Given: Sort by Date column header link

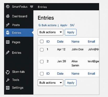Looking at the screenshot, I should tap(60, 41).
